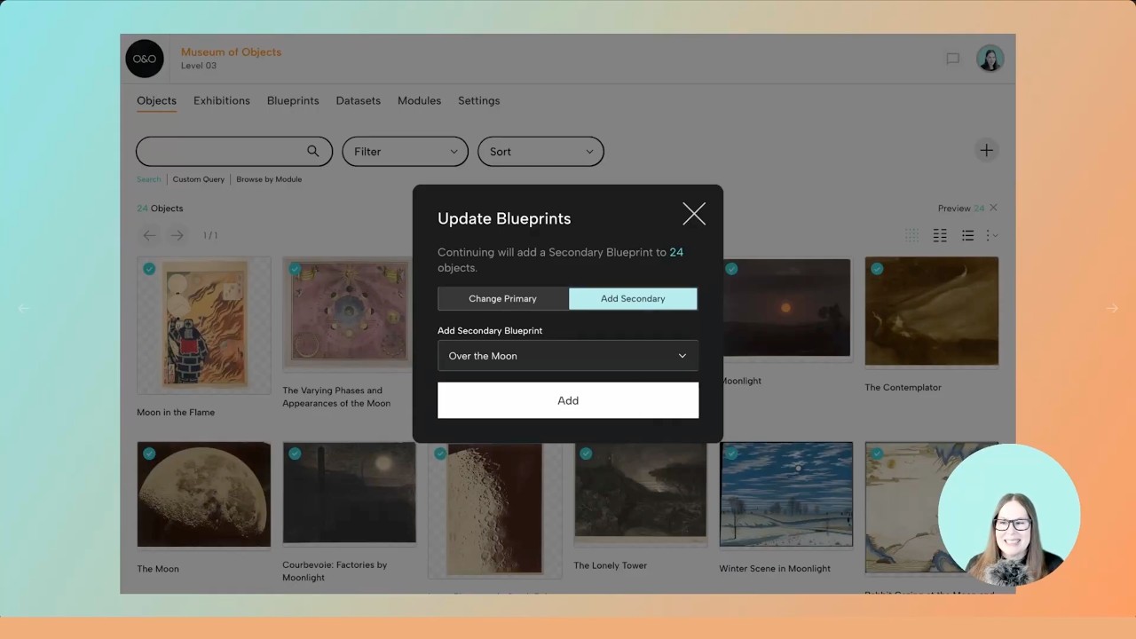
Task: Uncheck The Lonely Tower checkbox
Action: (586, 454)
